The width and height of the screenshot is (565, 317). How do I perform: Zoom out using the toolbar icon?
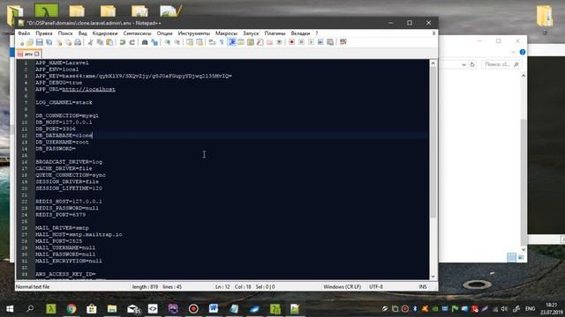tap(177, 42)
